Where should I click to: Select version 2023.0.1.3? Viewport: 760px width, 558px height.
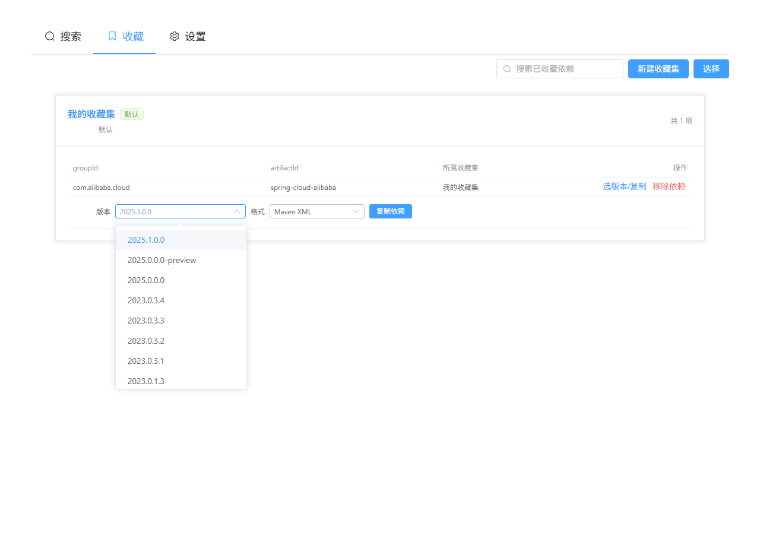click(x=181, y=380)
